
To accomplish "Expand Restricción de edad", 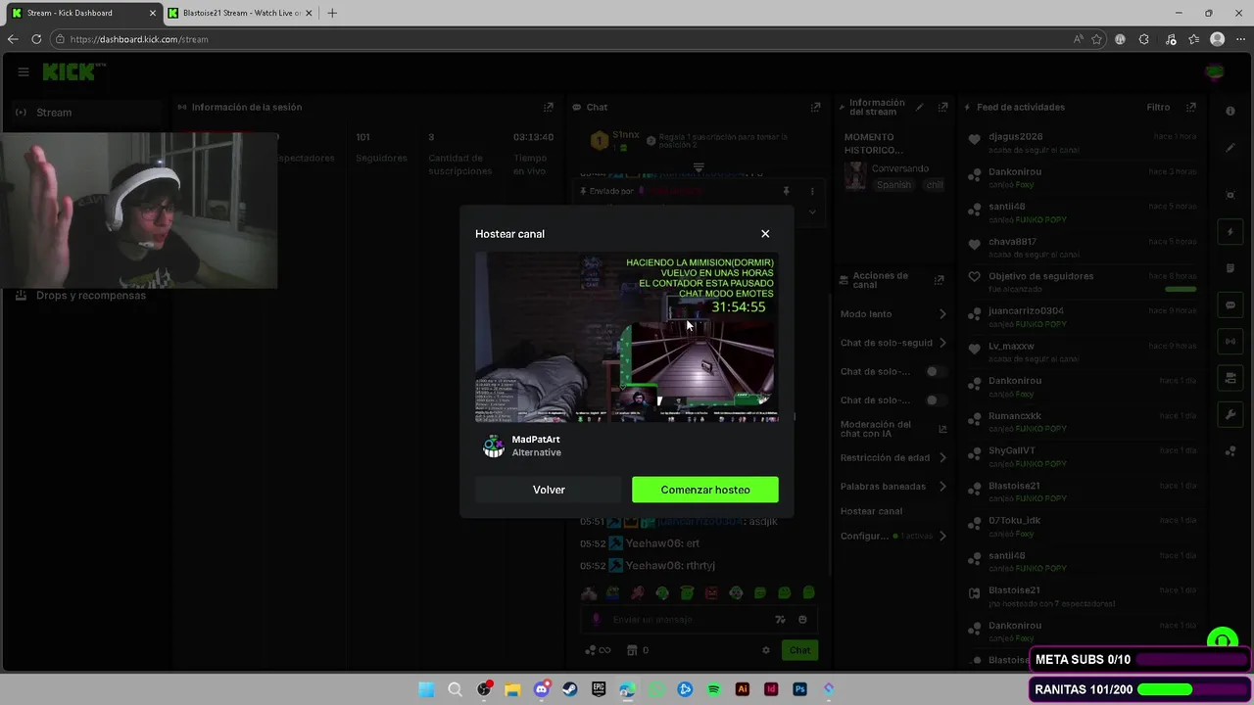I will click(893, 457).
